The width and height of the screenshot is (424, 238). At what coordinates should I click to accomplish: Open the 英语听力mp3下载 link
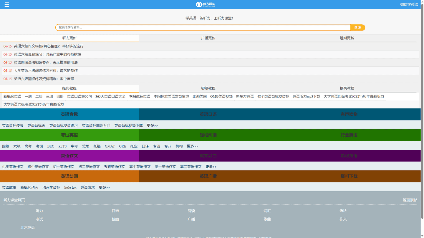(x=306, y=96)
